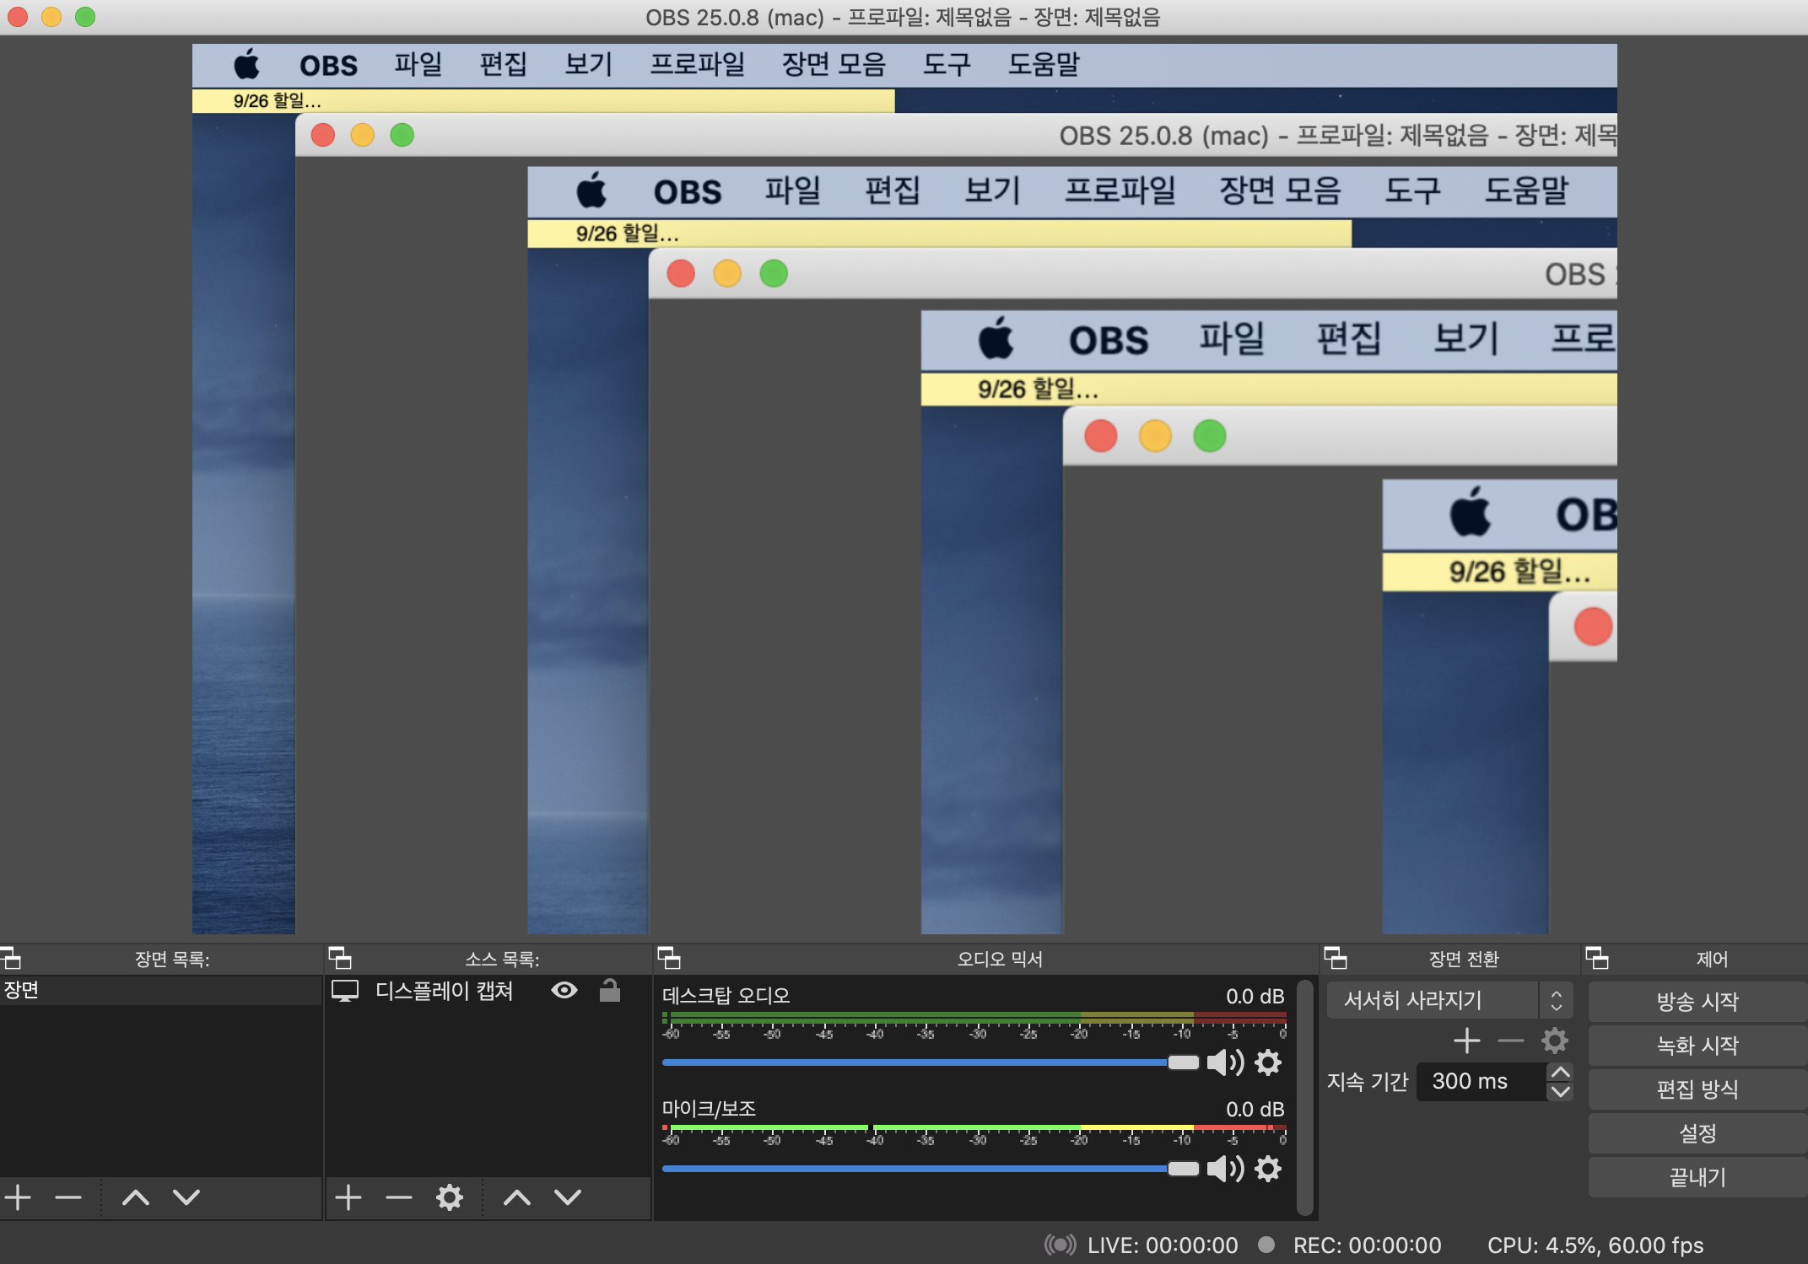Mute the 마이크/보조 speaker
1808x1264 pixels.
(x=1224, y=1169)
